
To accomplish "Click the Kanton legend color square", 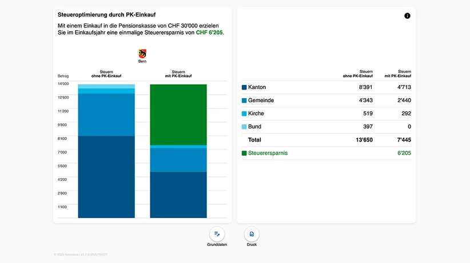I will pyautogui.click(x=244, y=87).
